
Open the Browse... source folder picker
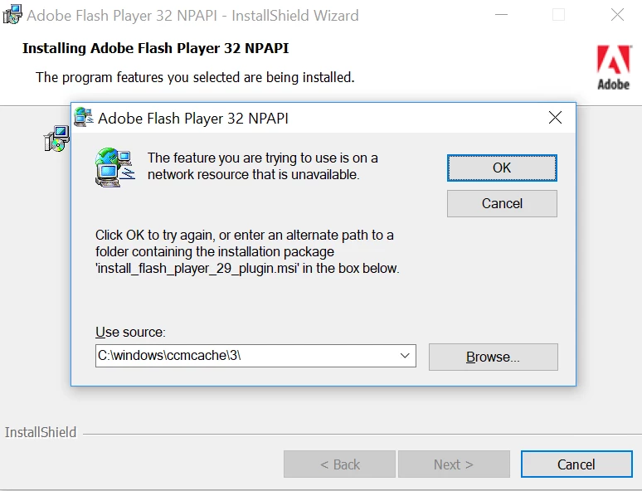(x=493, y=357)
